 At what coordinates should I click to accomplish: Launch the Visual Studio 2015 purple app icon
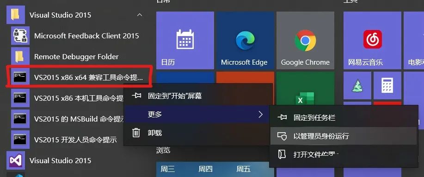(x=16, y=160)
